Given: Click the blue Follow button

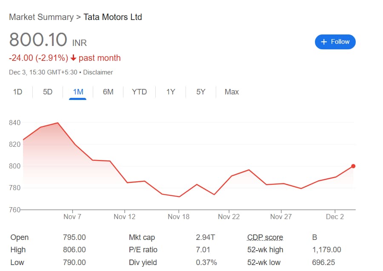Looking at the screenshot, I should [335, 42].
